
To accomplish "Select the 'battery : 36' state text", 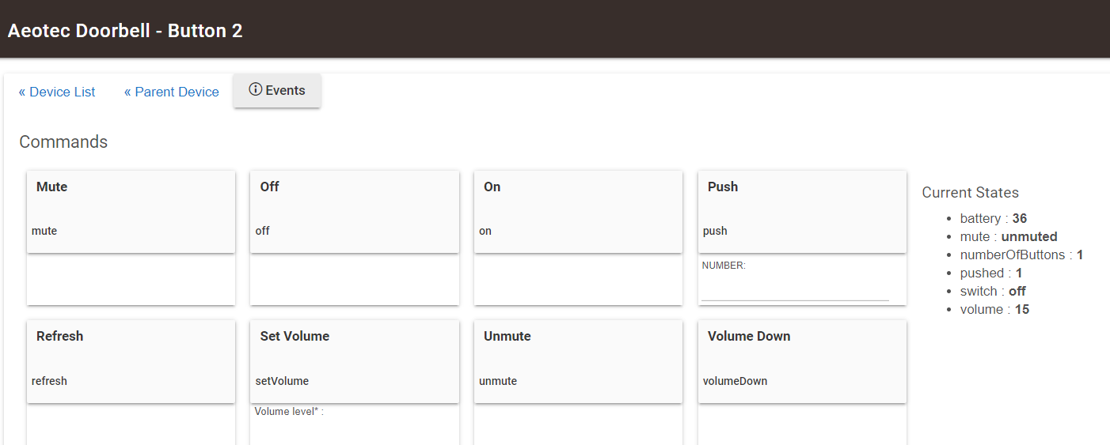I will [x=994, y=218].
